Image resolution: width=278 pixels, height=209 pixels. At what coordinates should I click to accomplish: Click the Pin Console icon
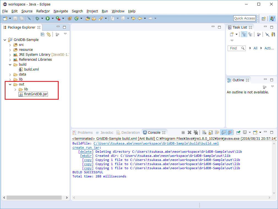238,132
